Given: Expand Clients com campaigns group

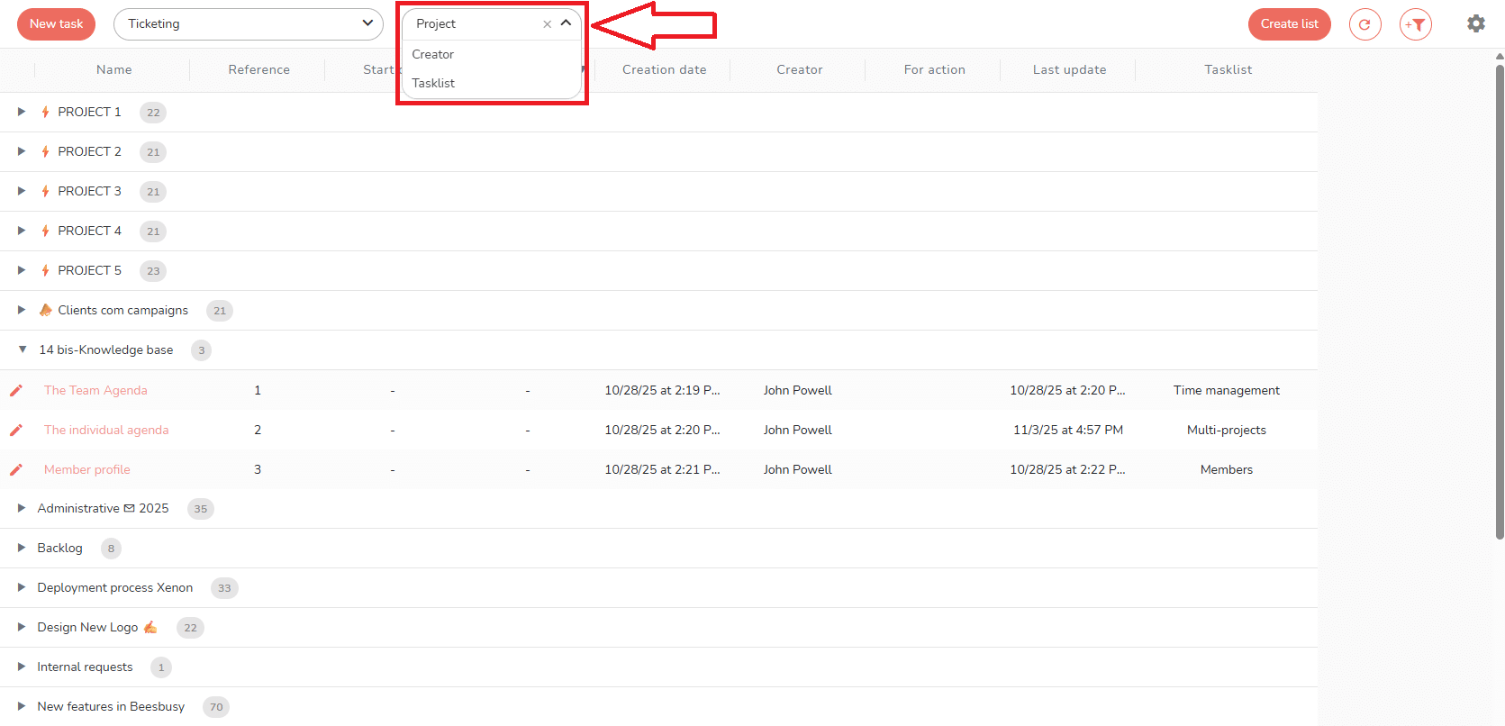Looking at the screenshot, I should pos(22,310).
